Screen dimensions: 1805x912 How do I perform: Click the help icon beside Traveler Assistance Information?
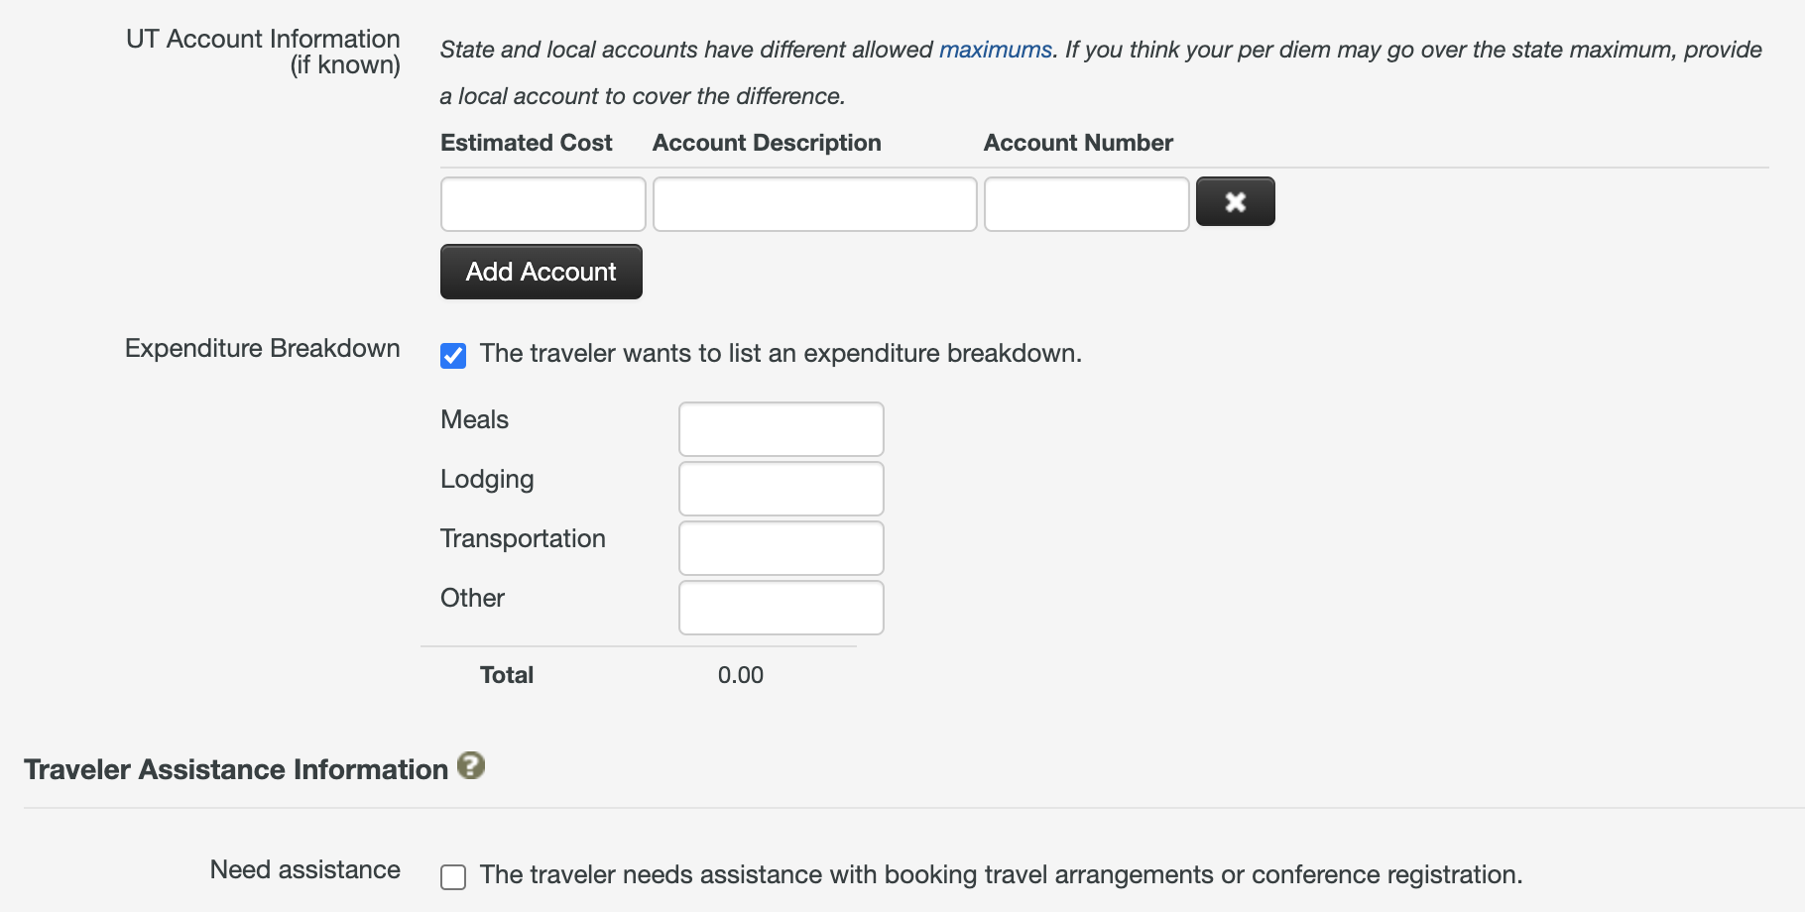click(471, 765)
